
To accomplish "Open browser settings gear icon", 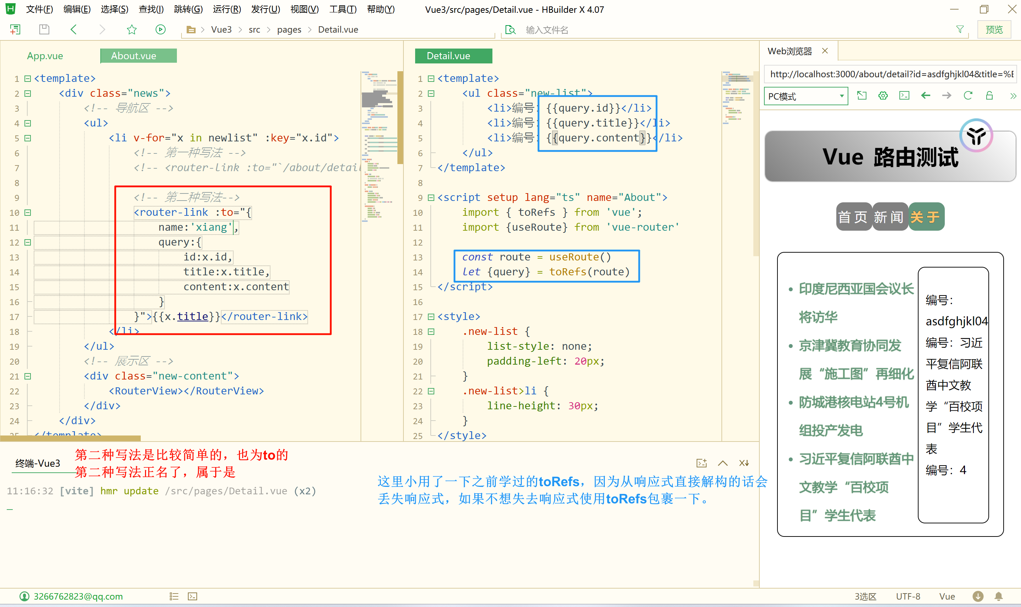I will [x=883, y=96].
